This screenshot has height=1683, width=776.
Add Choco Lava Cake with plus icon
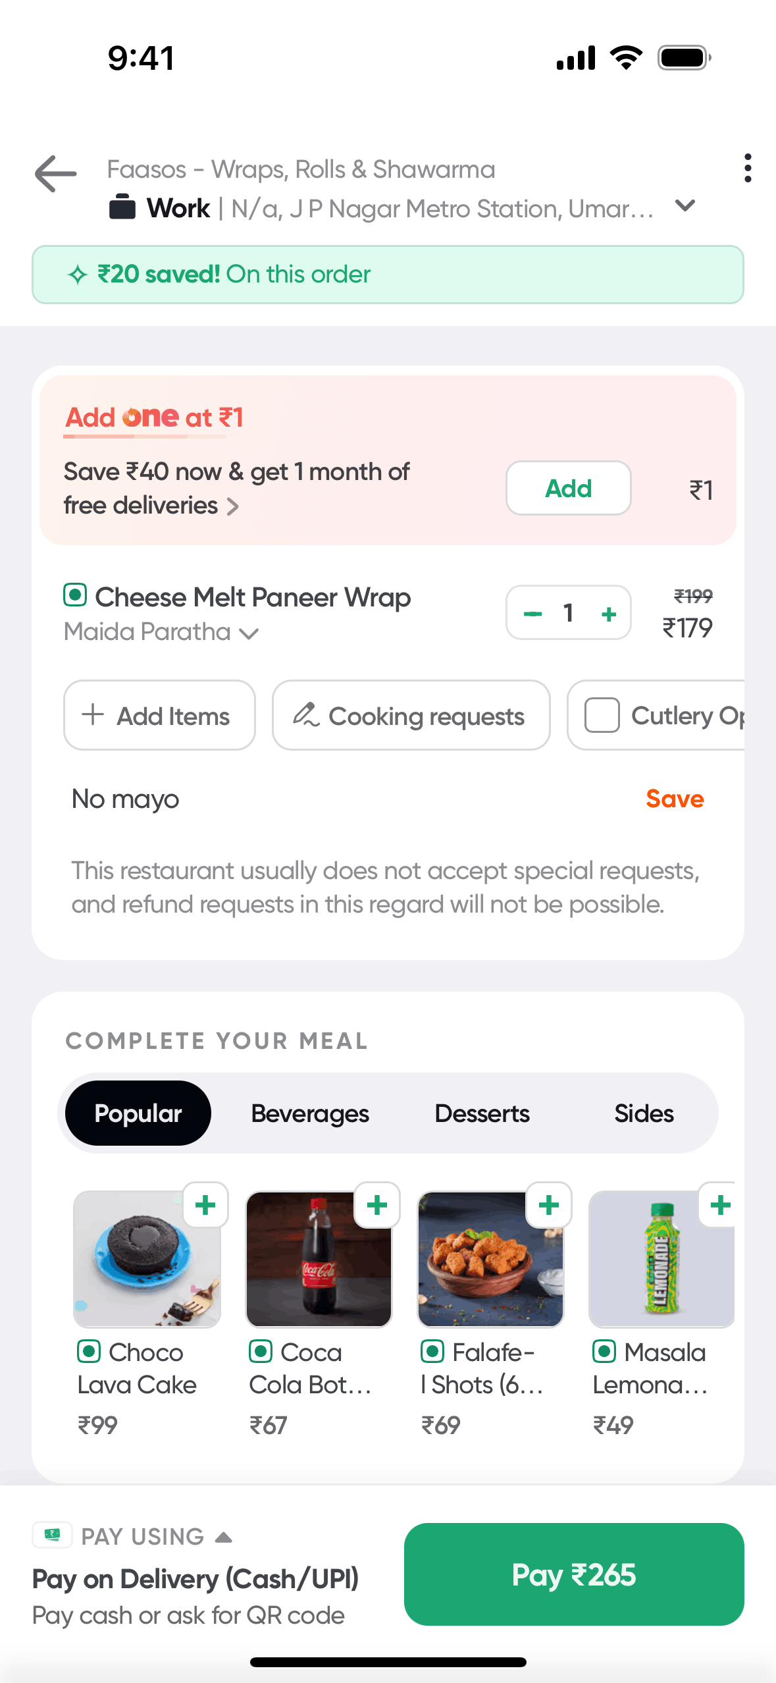(205, 1205)
